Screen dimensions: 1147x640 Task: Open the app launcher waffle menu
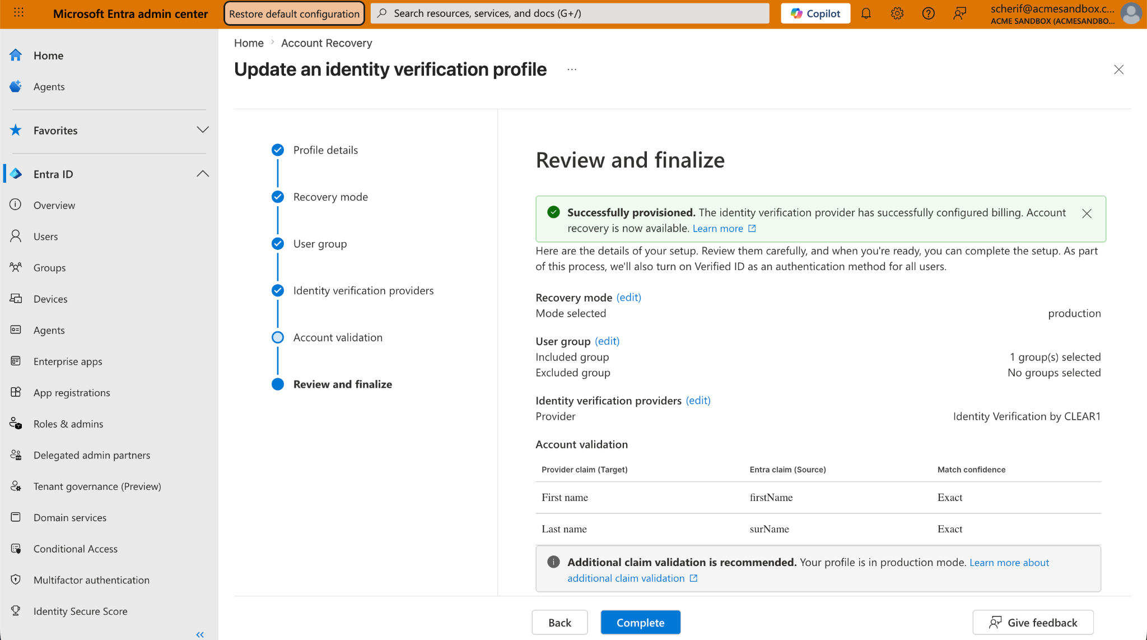click(18, 13)
